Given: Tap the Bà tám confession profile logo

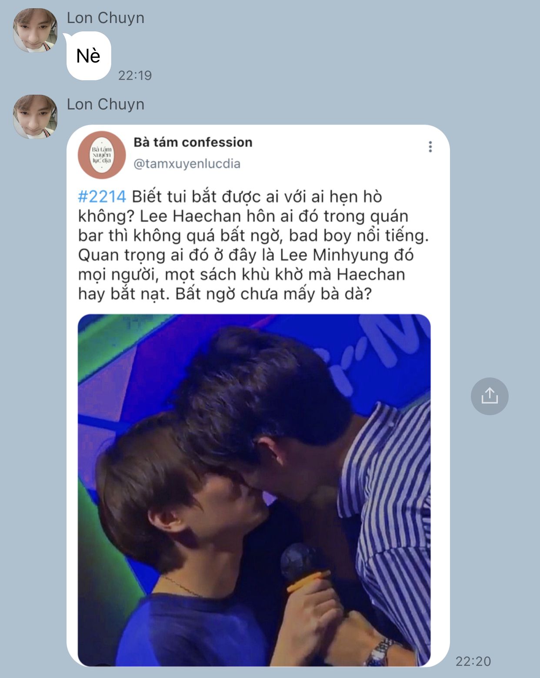Looking at the screenshot, I should tap(102, 155).
